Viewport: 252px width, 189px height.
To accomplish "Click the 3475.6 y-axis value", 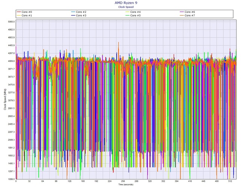I will pyautogui.click(x=11, y=85).
